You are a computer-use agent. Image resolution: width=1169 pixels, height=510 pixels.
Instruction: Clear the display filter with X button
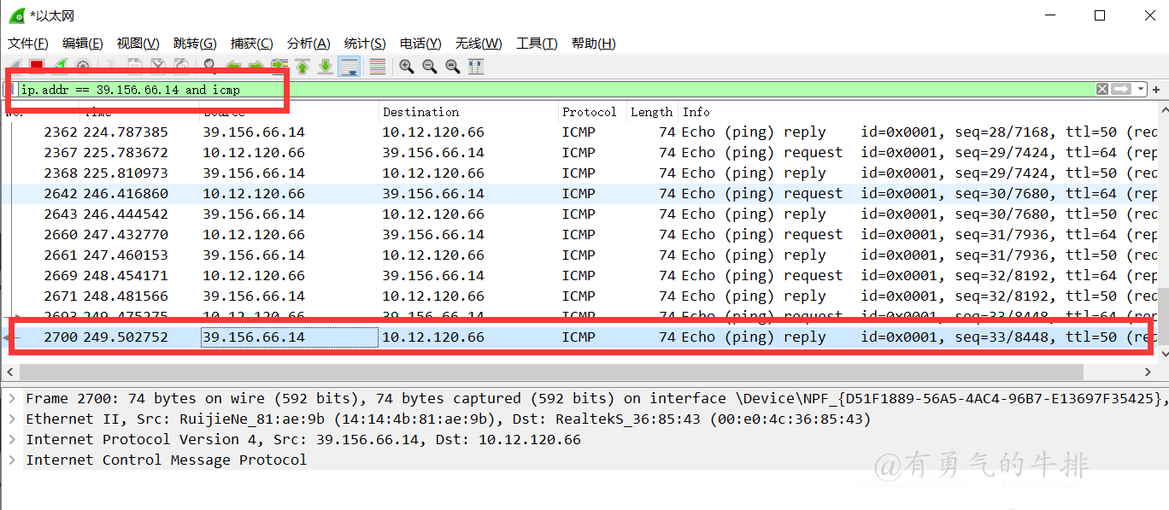coord(1102,90)
